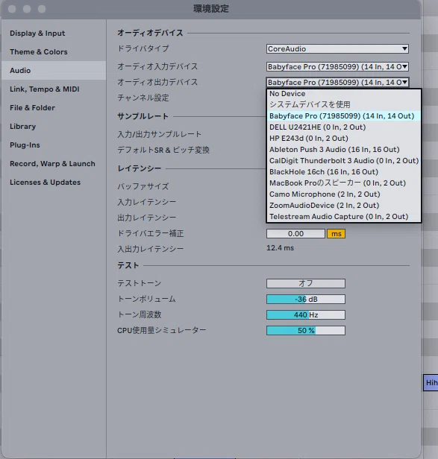Adjust the tone frequency 440 Hz slider
438x459 pixels.
click(306, 314)
